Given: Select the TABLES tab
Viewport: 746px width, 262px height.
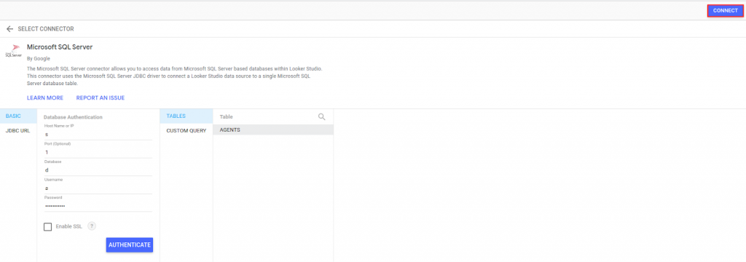Looking at the screenshot, I should point(186,116).
